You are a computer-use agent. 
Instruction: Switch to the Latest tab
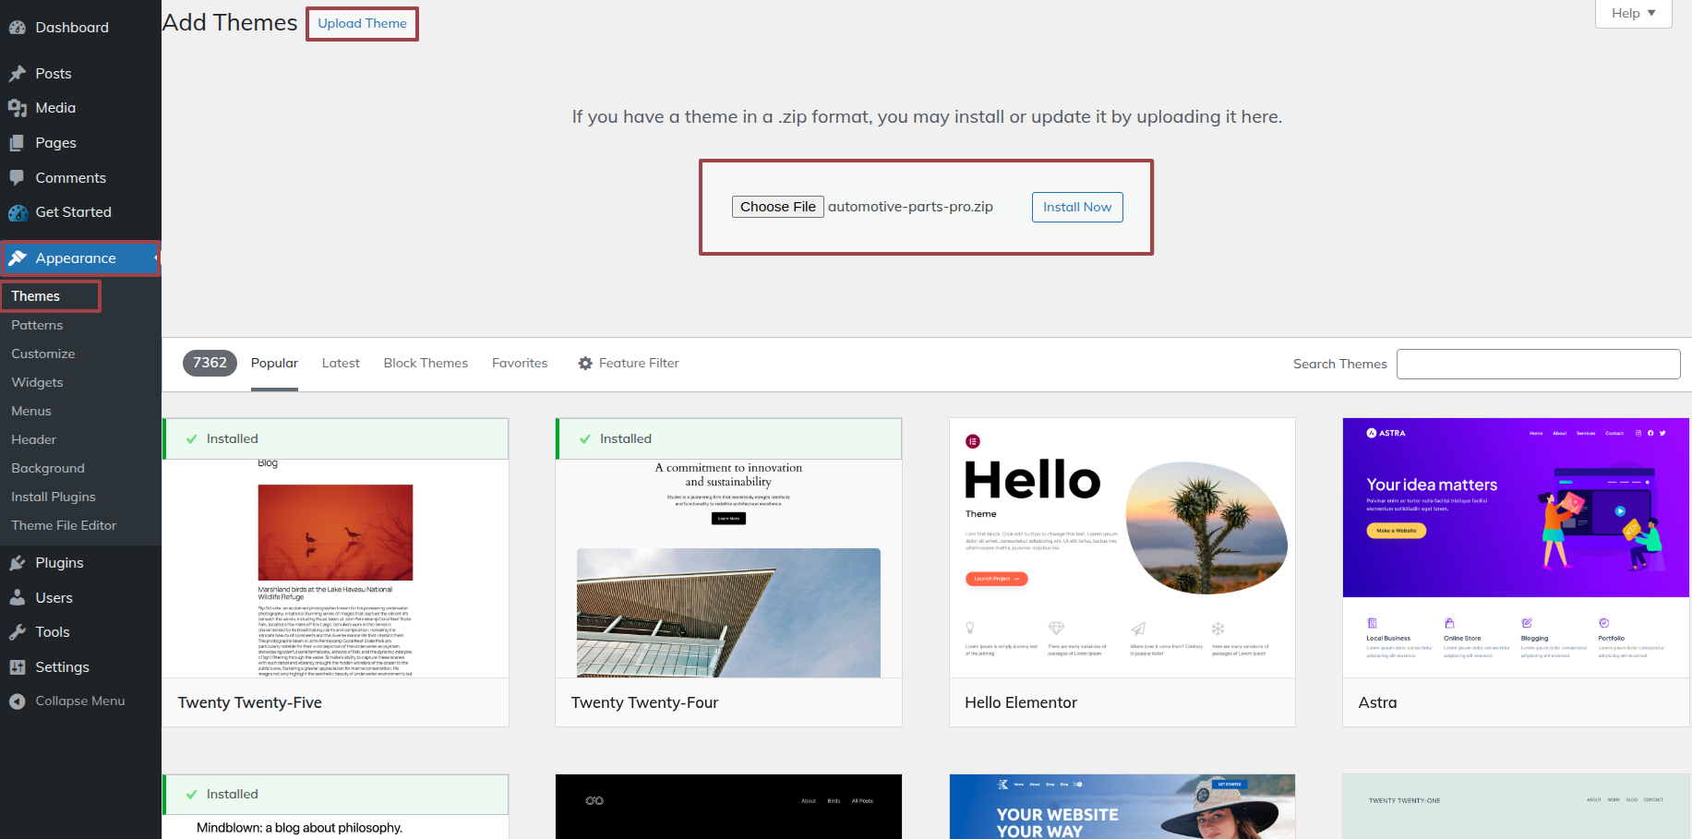point(341,364)
